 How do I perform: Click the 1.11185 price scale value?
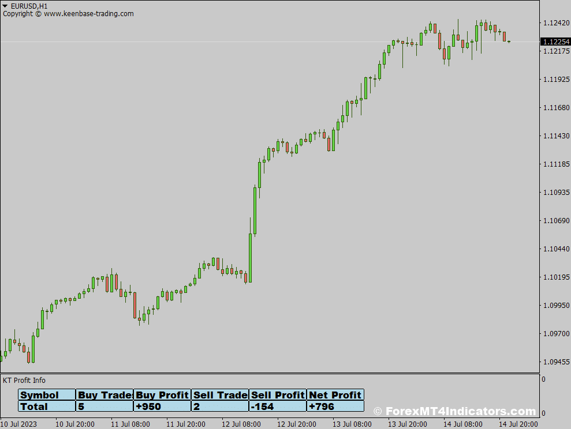click(x=556, y=164)
